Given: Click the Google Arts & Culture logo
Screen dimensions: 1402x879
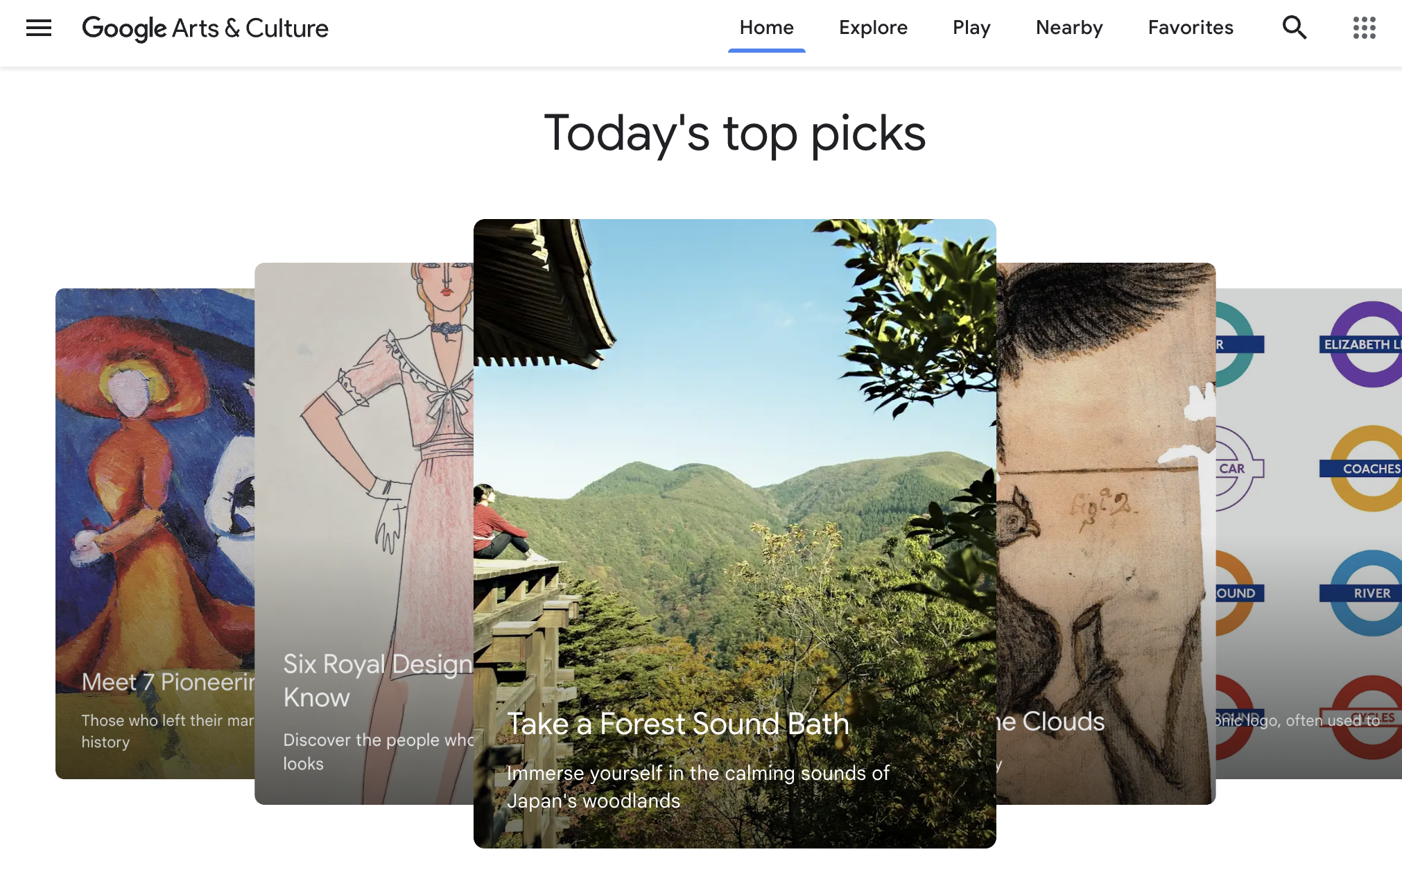Looking at the screenshot, I should coord(205,28).
